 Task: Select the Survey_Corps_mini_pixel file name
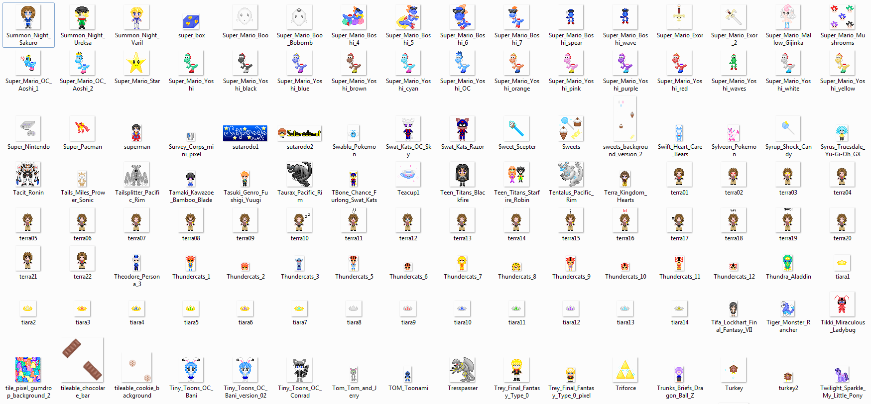(x=191, y=151)
